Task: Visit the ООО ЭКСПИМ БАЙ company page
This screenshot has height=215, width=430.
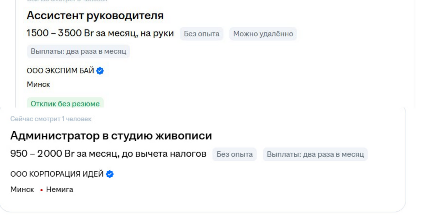Action: pyautogui.click(x=60, y=71)
